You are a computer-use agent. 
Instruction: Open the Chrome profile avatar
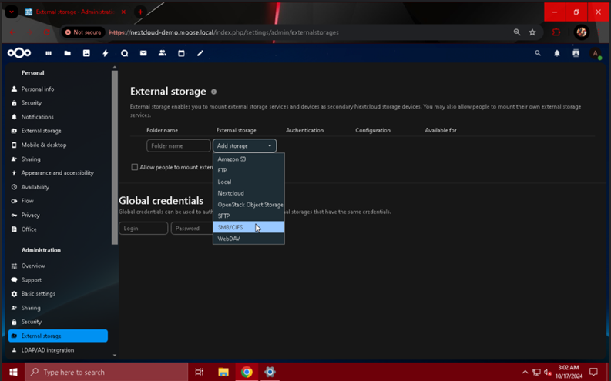pyautogui.click(x=582, y=32)
